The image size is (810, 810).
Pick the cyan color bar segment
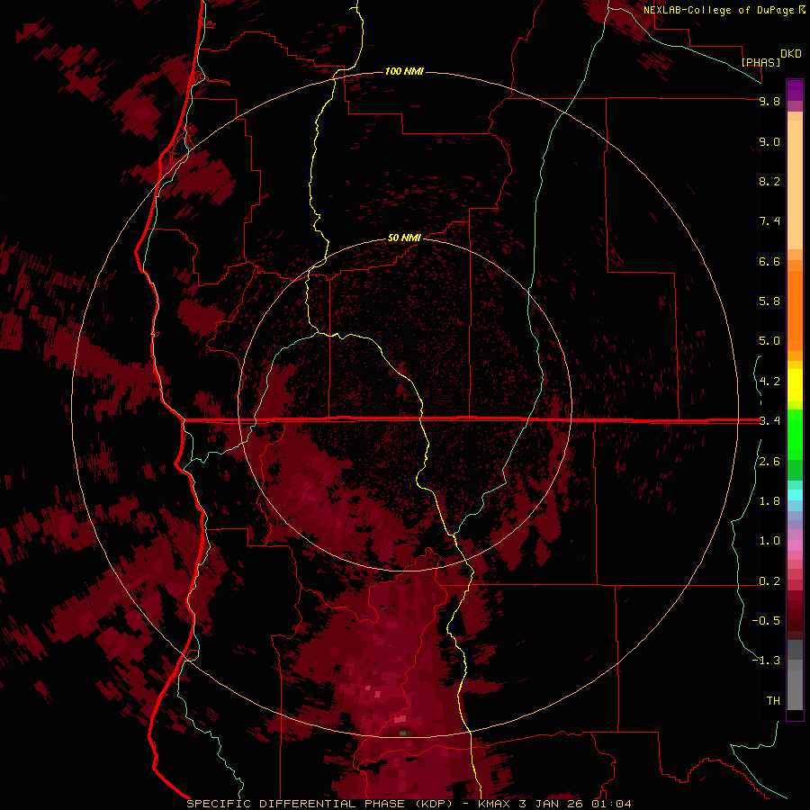795,495
